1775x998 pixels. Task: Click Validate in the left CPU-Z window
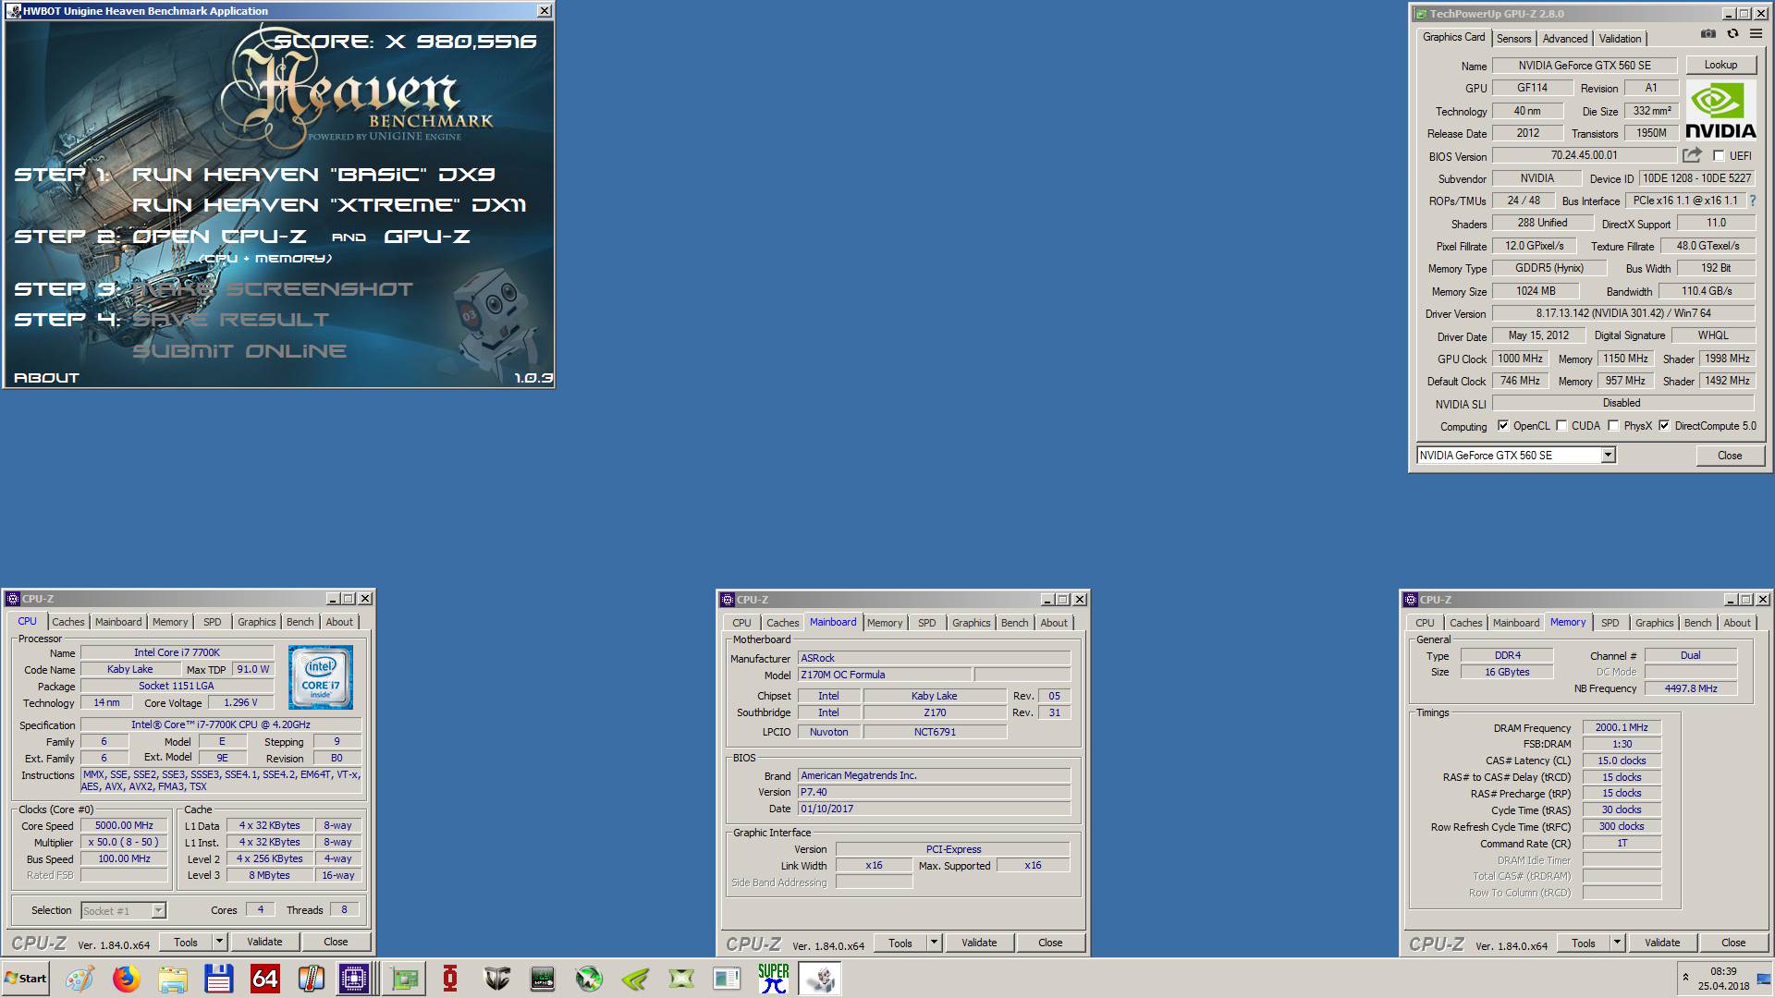click(x=264, y=942)
